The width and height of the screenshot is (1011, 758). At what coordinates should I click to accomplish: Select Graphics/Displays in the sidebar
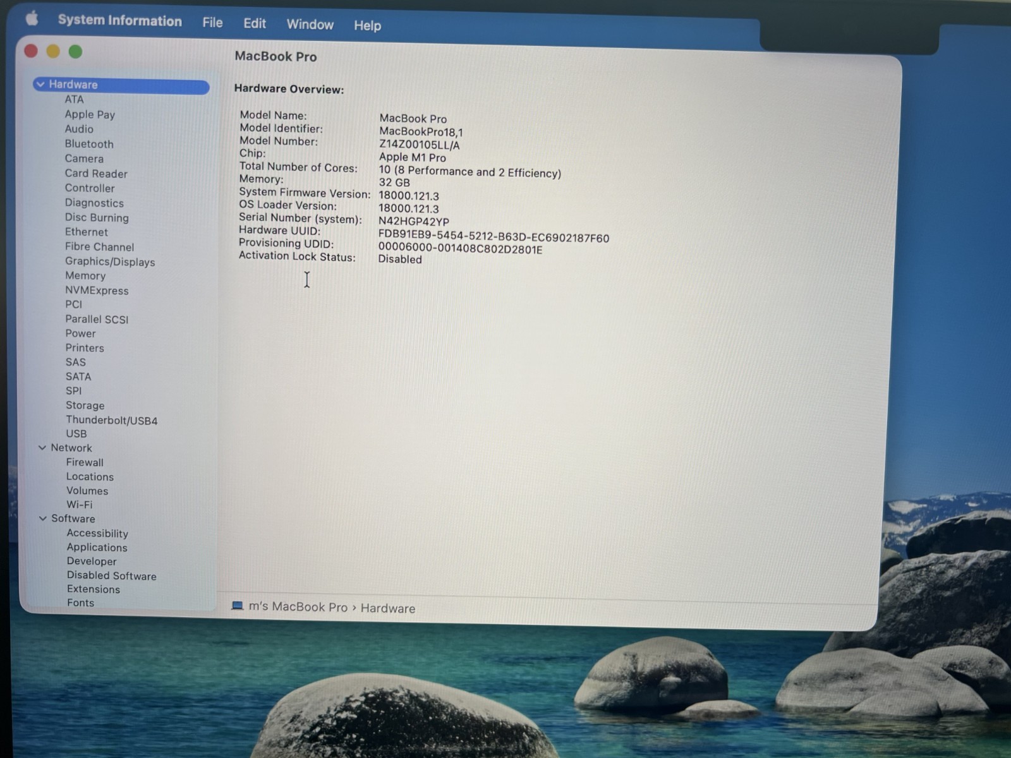[x=110, y=262]
